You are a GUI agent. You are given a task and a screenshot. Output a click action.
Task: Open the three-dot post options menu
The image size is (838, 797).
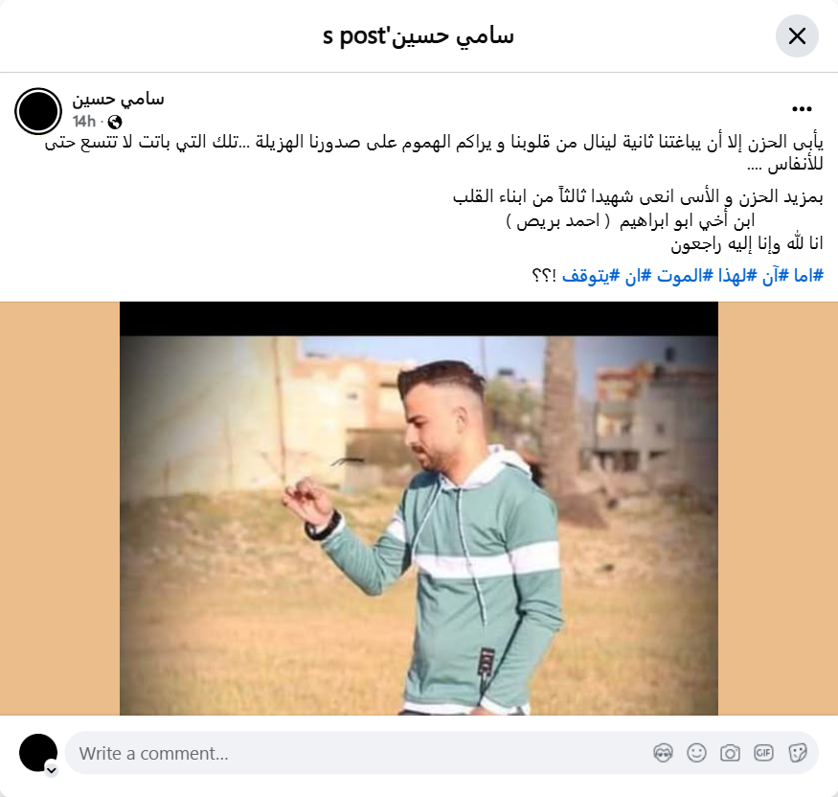[x=802, y=109]
